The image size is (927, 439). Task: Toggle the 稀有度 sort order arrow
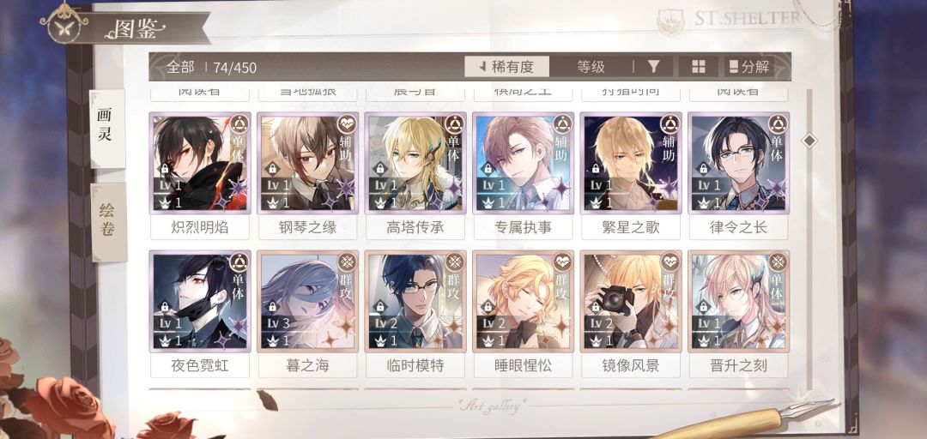[482, 67]
